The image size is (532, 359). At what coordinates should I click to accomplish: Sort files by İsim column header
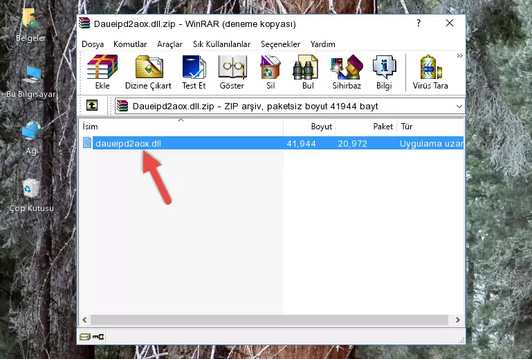pyautogui.click(x=181, y=127)
